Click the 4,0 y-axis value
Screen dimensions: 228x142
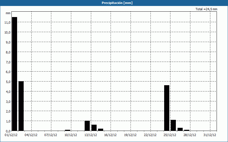coord(8,91)
